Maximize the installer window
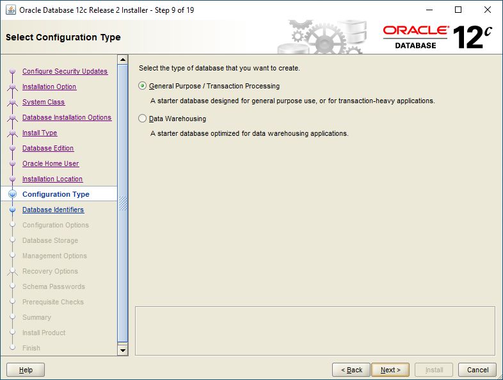Screen dimensions: 503x380 [458, 10]
